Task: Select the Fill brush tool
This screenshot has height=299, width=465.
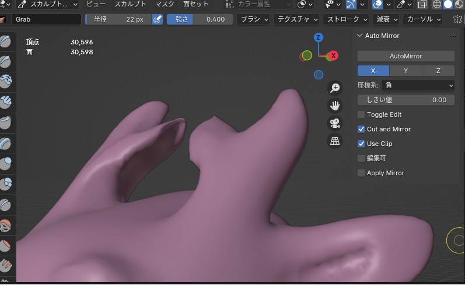Action: click(x=5, y=266)
